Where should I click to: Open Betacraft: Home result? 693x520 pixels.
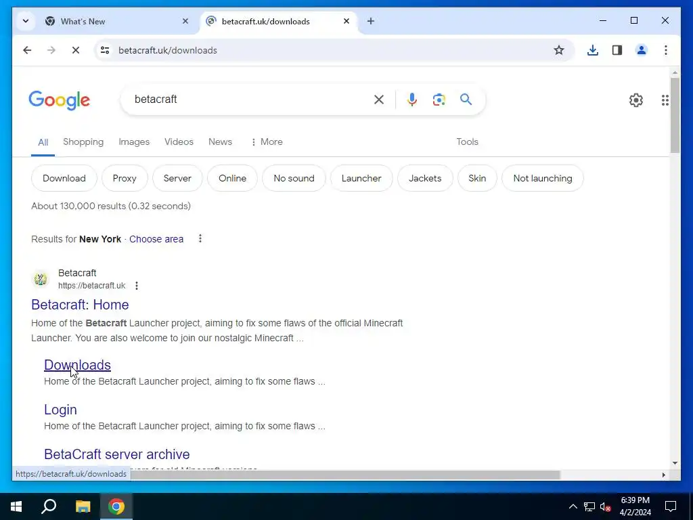pyautogui.click(x=80, y=305)
